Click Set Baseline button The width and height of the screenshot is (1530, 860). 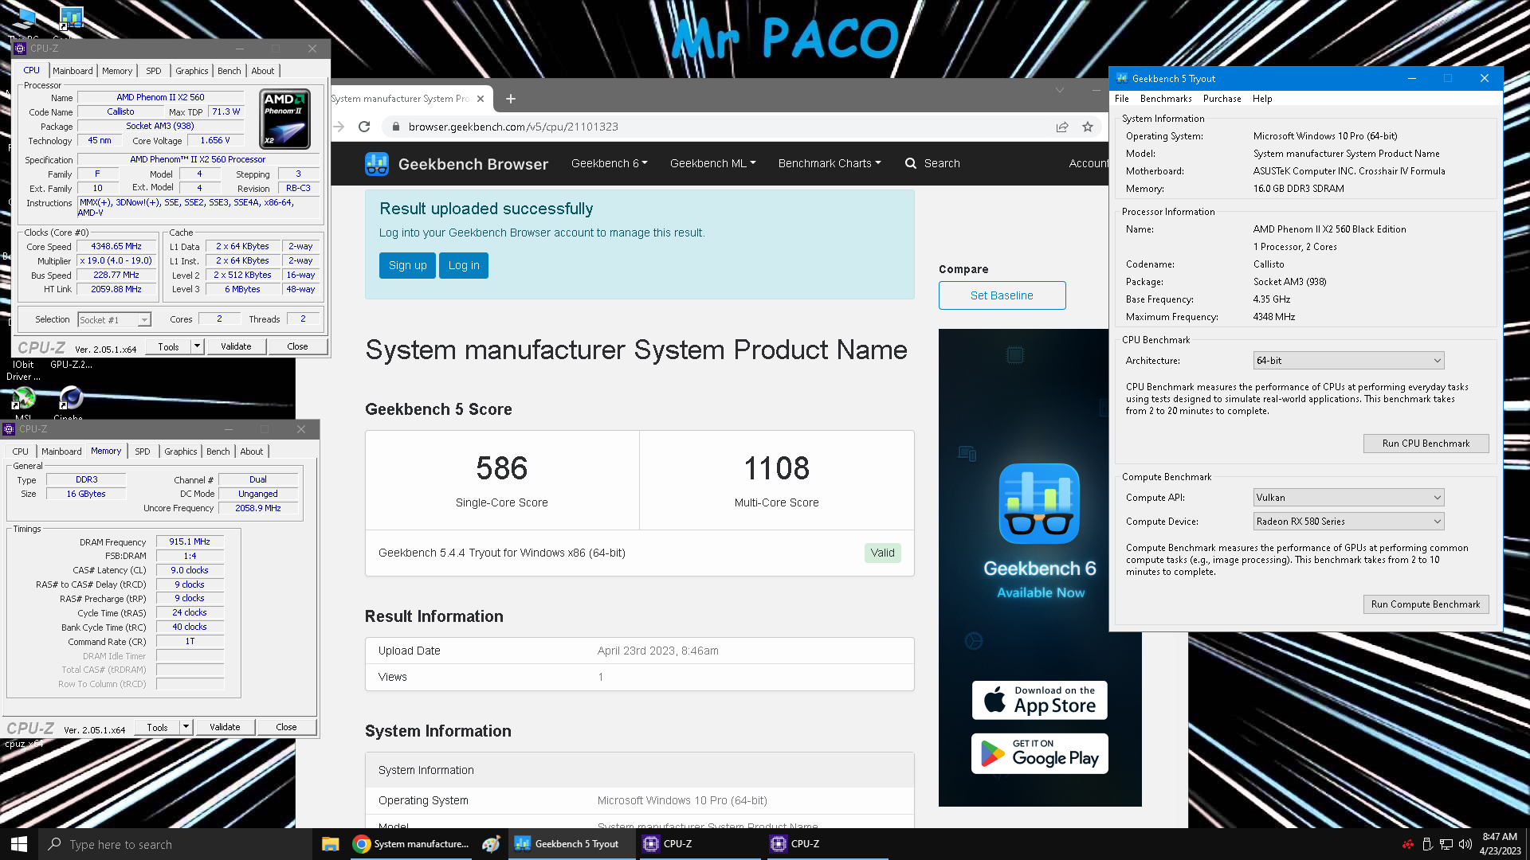click(x=1002, y=295)
